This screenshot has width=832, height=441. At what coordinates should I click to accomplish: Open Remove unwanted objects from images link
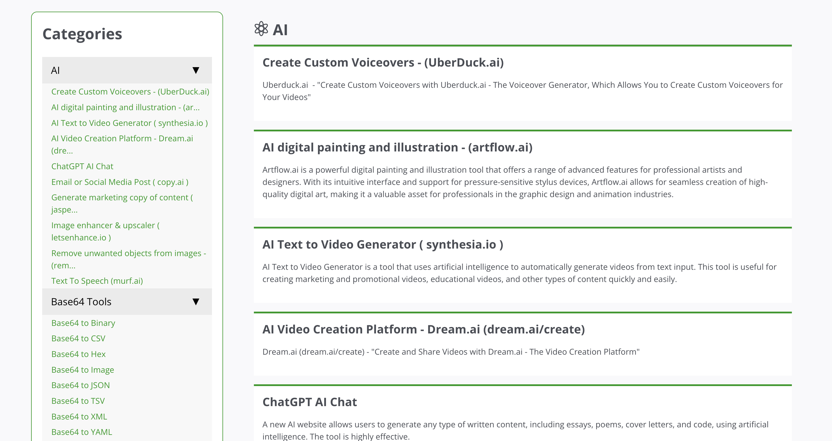129,259
